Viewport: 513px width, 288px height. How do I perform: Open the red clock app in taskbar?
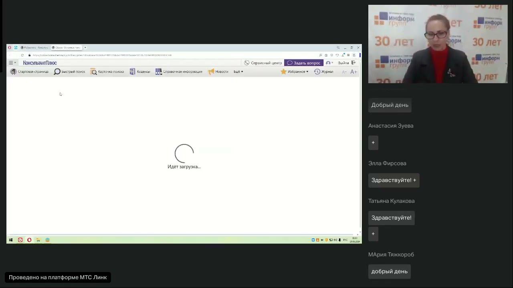click(20, 240)
